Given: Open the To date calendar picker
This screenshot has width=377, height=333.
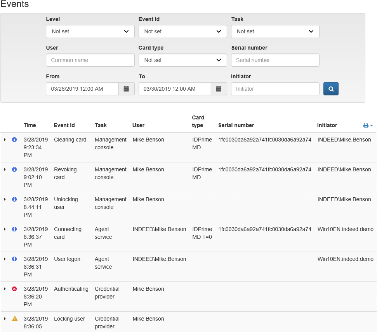Looking at the screenshot, I should point(219,89).
